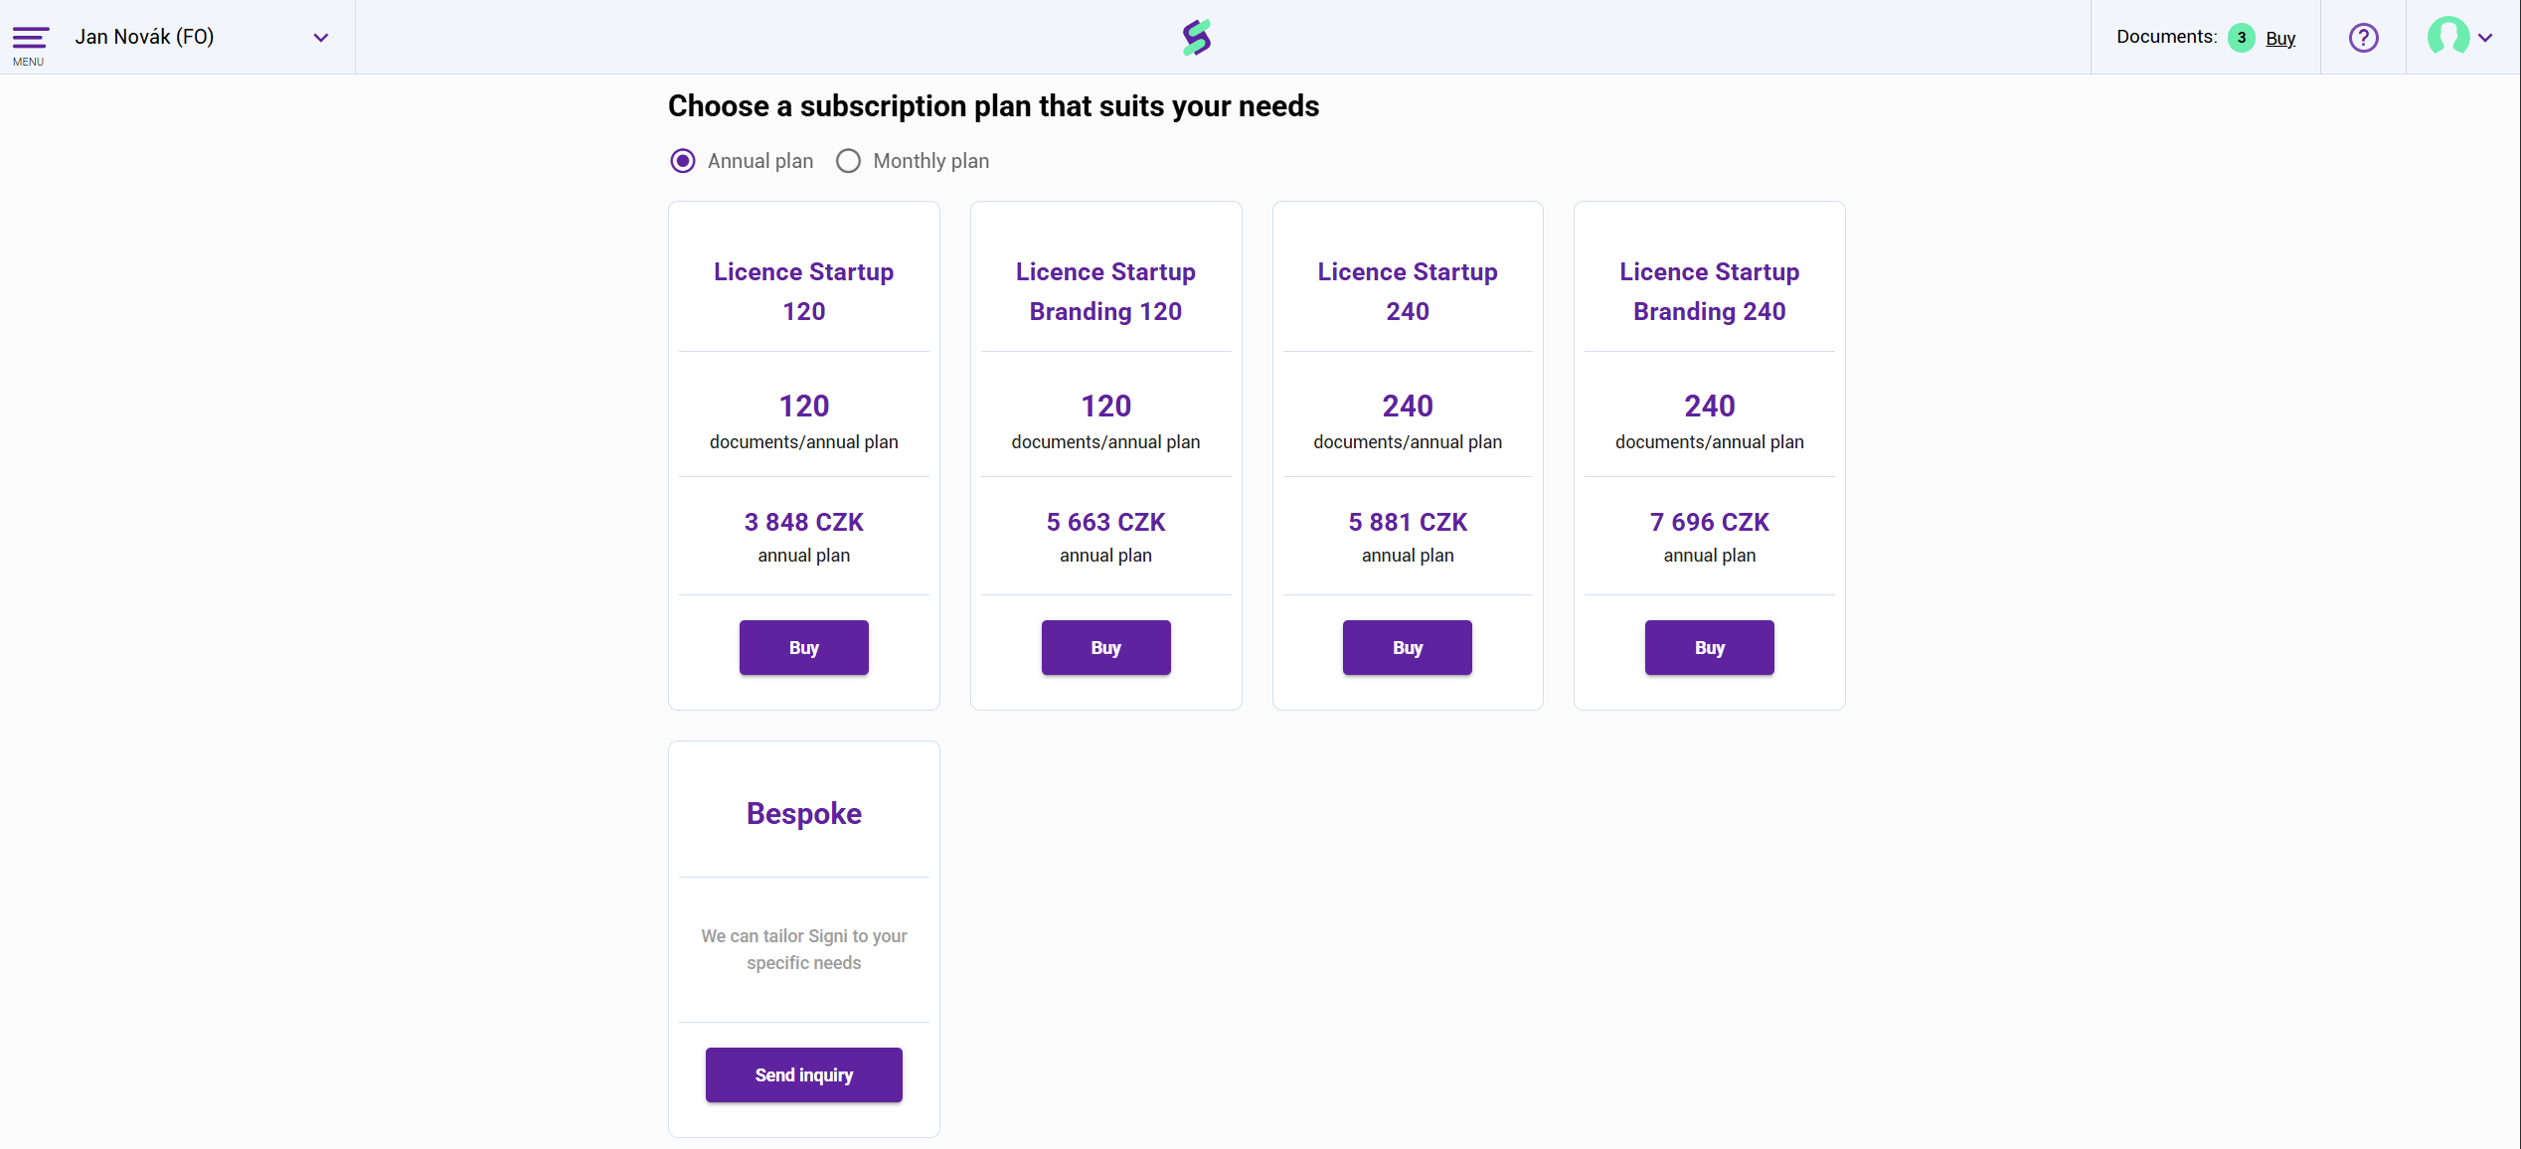Buy the Licence Startup Branding 240 plan

point(1709,647)
